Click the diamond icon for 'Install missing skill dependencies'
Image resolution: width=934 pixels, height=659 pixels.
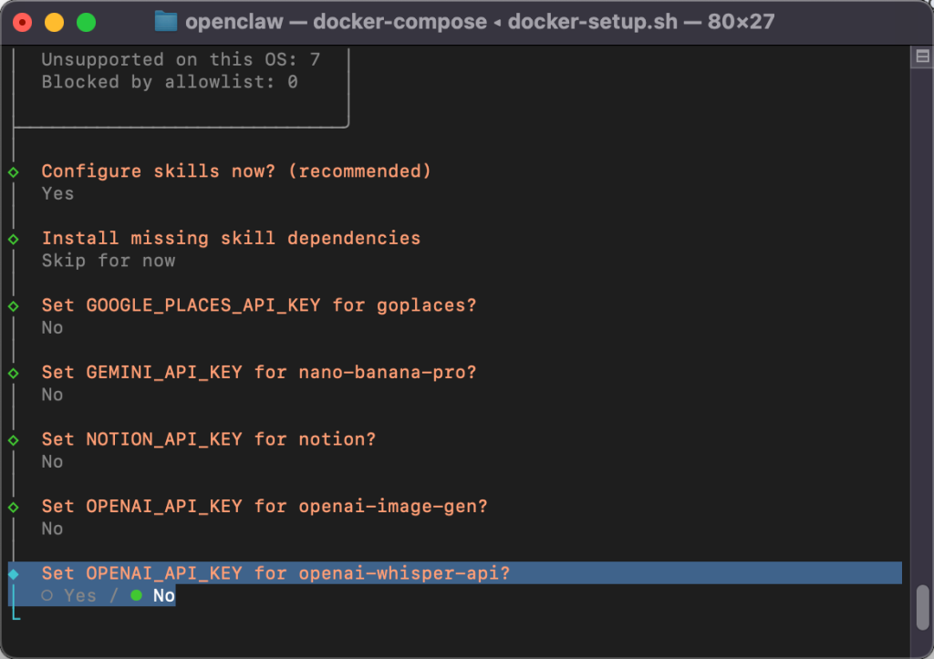pyautogui.click(x=13, y=238)
